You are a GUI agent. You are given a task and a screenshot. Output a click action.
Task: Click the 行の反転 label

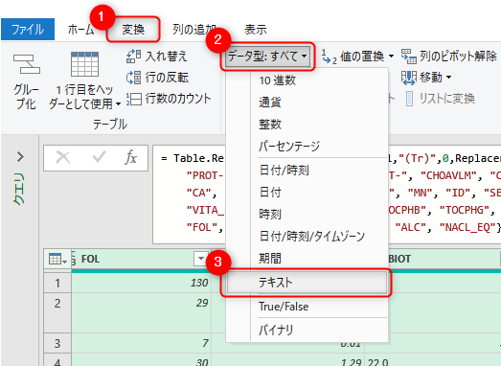tap(167, 78)
